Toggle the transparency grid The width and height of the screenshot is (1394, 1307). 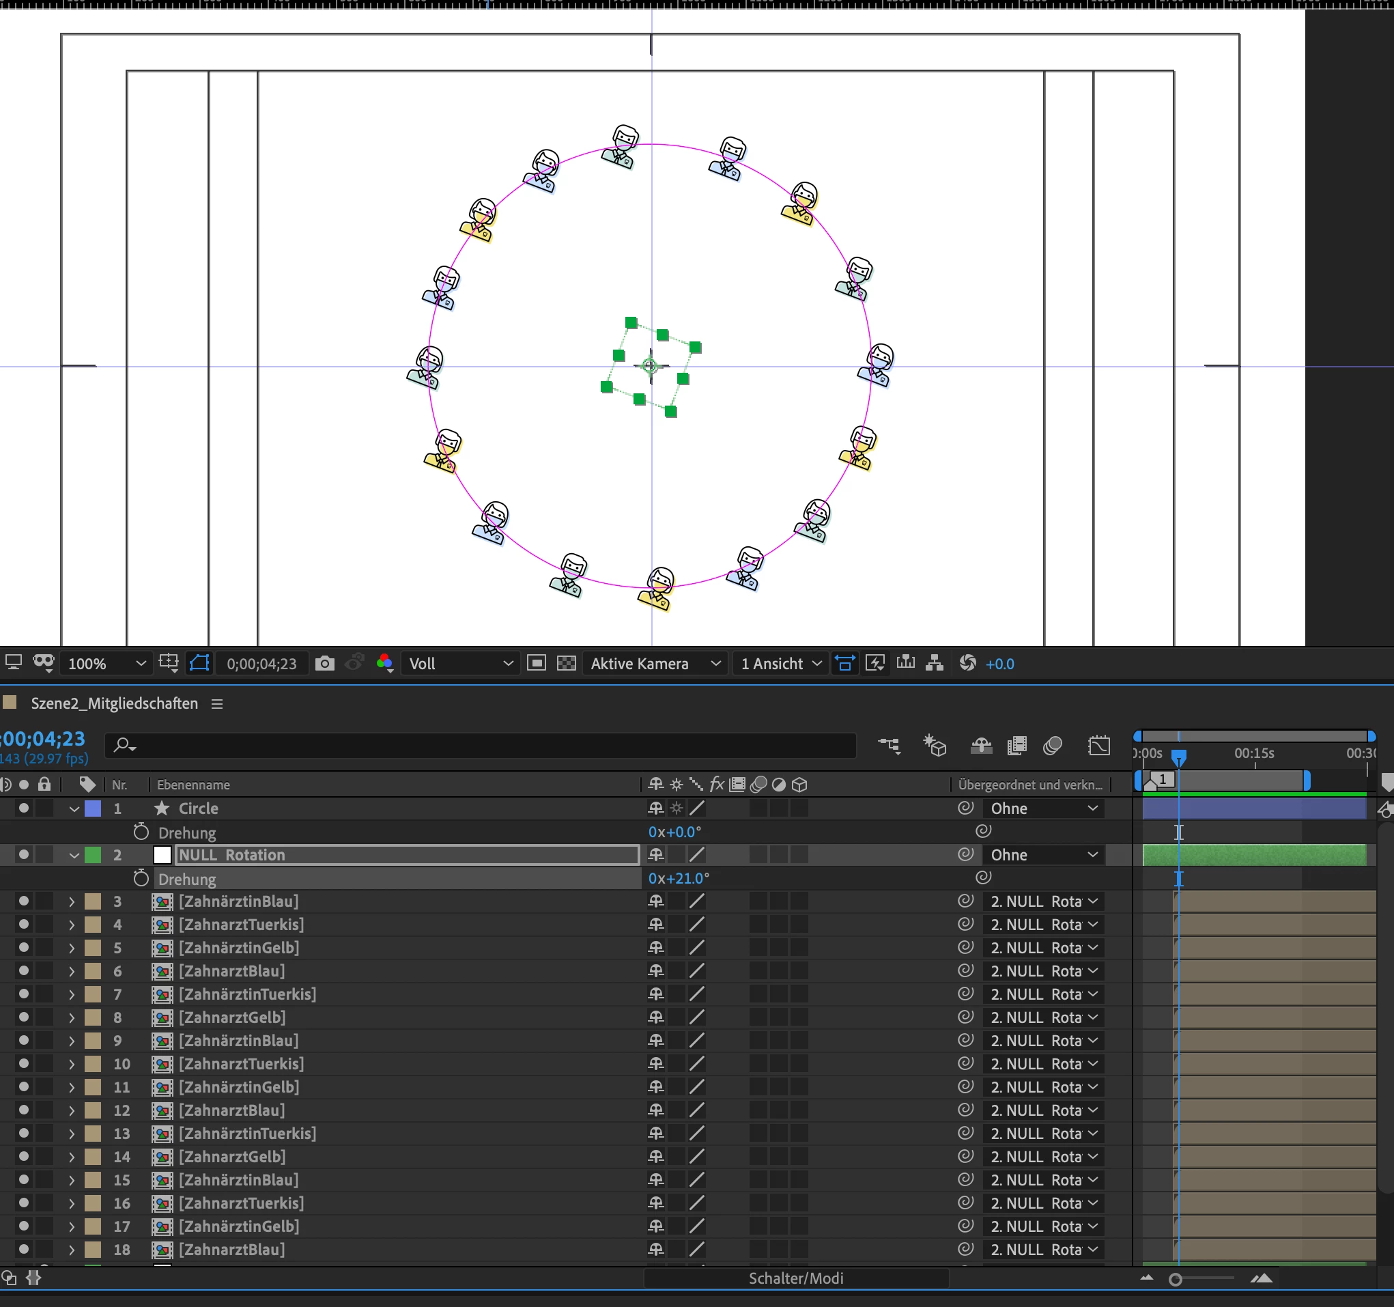coord(566,664)
